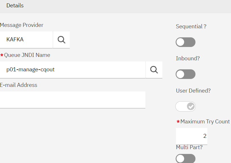This screenshot has width=231, height=163.
Task: Click the red asterisk beside Queue JNDI Name
Action: click(x=2, y=55)
